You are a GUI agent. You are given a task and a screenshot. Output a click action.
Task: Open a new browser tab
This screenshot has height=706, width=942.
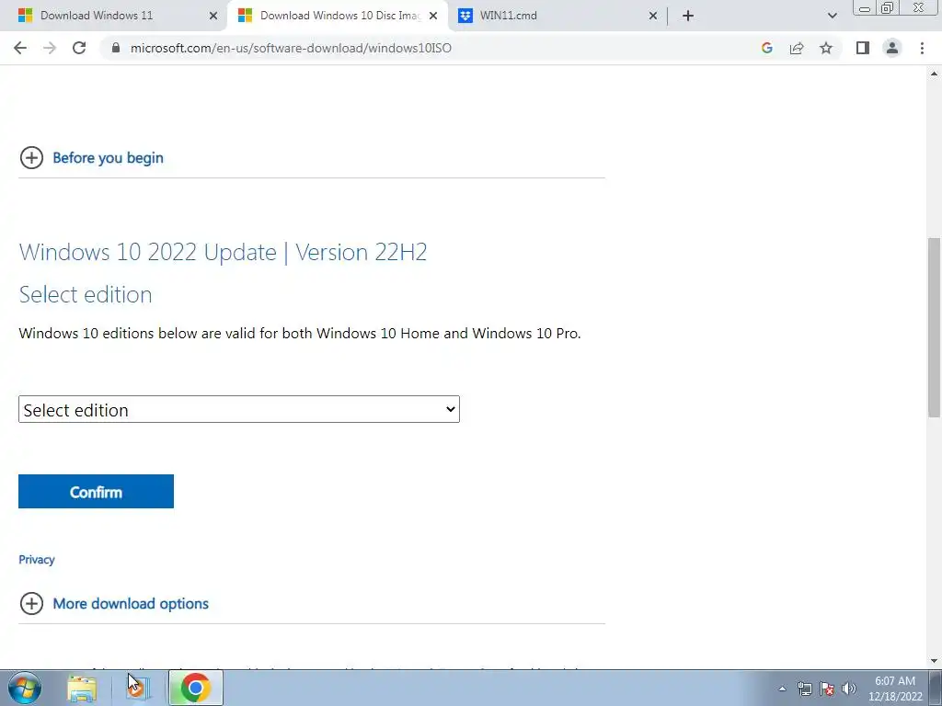click(x=688, y=16)
